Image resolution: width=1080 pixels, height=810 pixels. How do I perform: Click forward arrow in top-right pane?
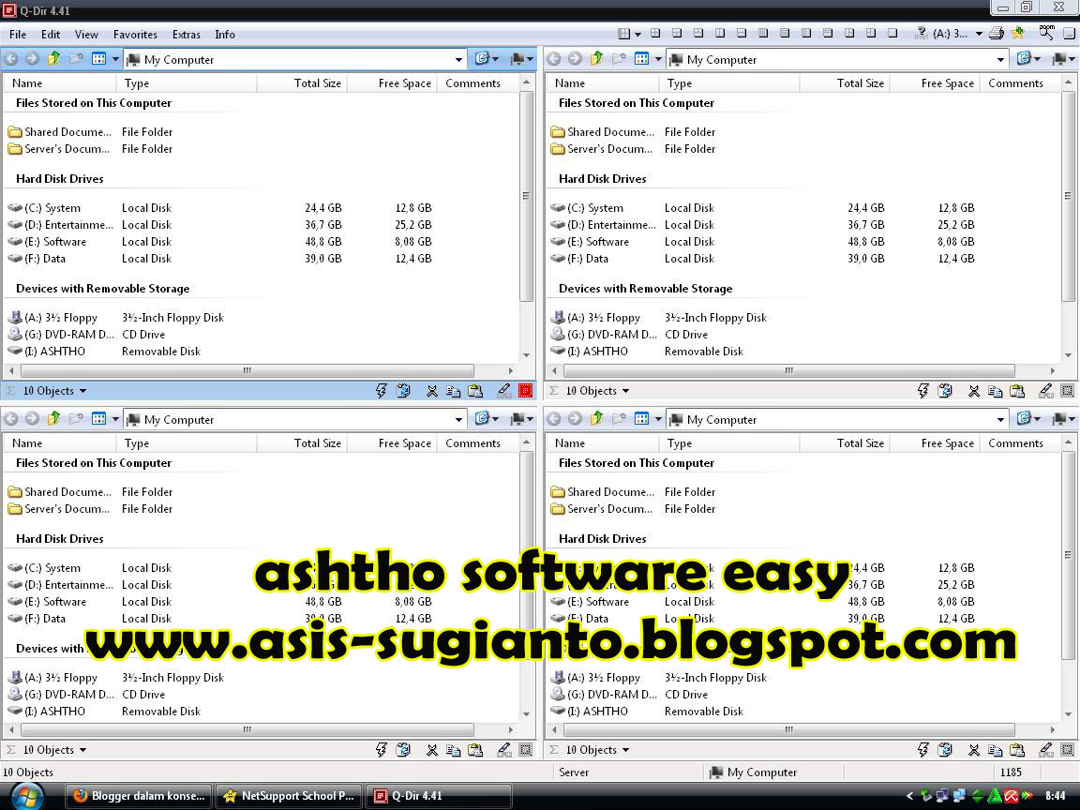pyautogui.click(x=575, y=59)
